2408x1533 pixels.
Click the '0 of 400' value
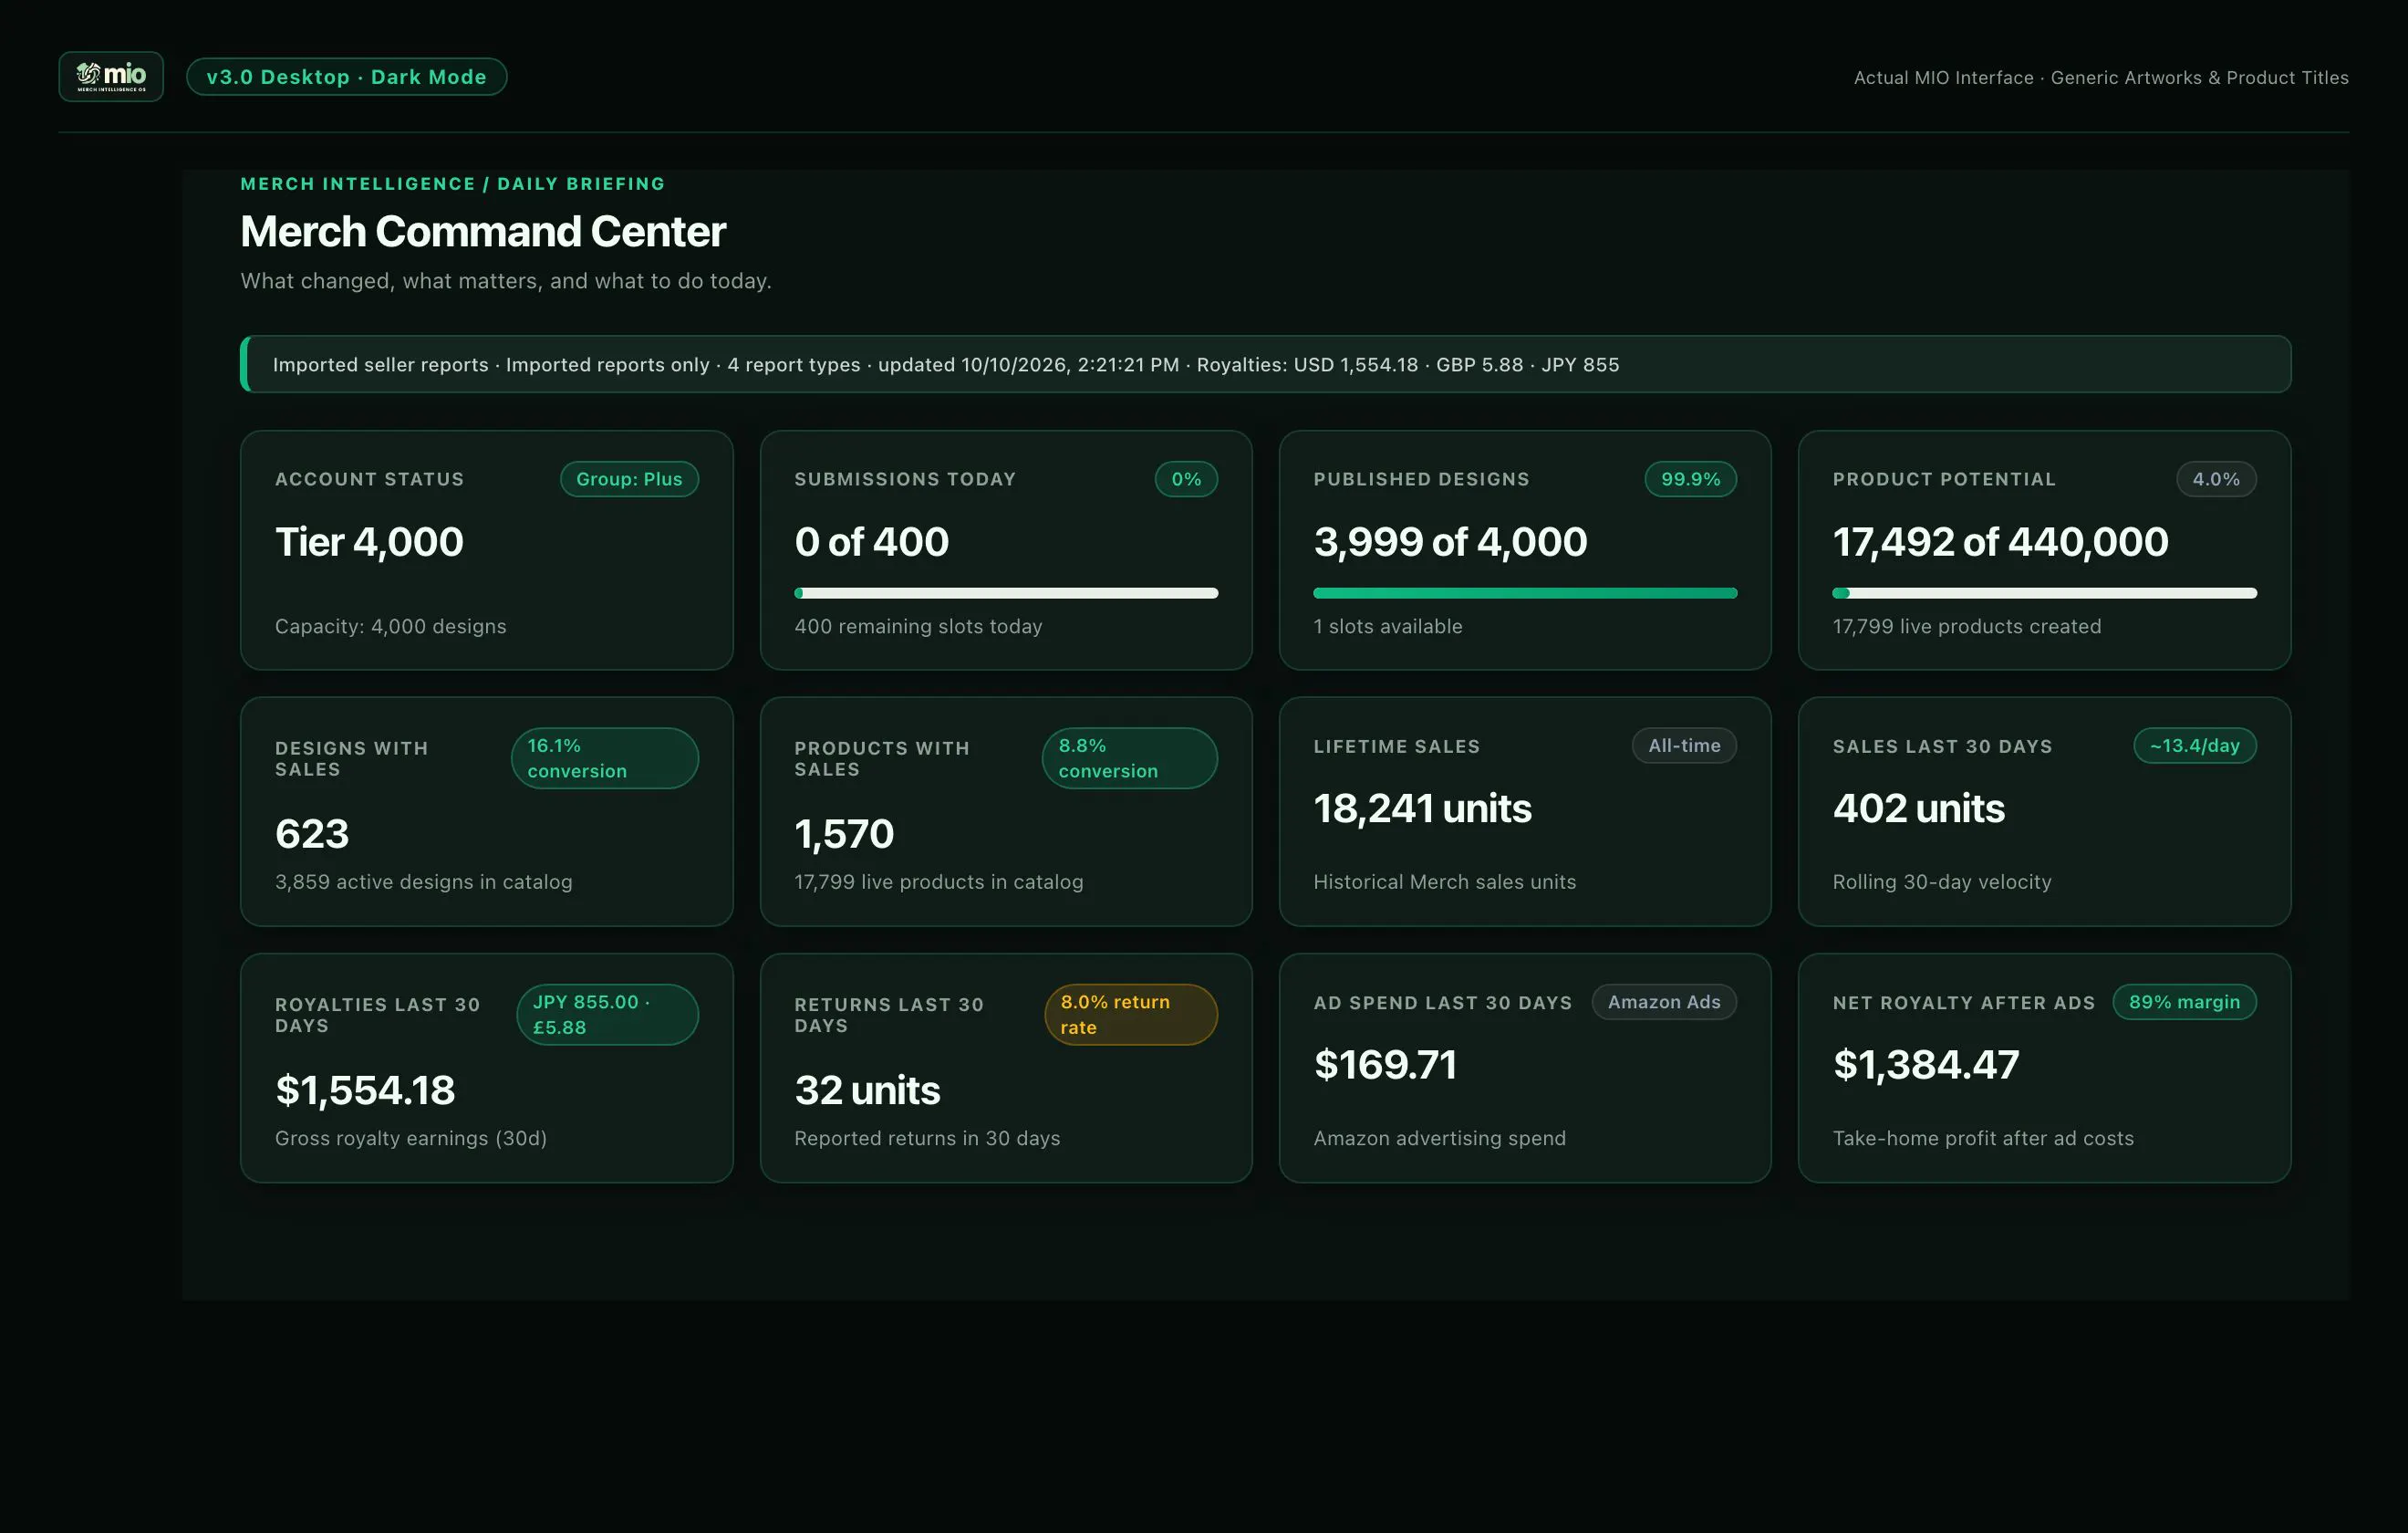(x=871, y=541)
